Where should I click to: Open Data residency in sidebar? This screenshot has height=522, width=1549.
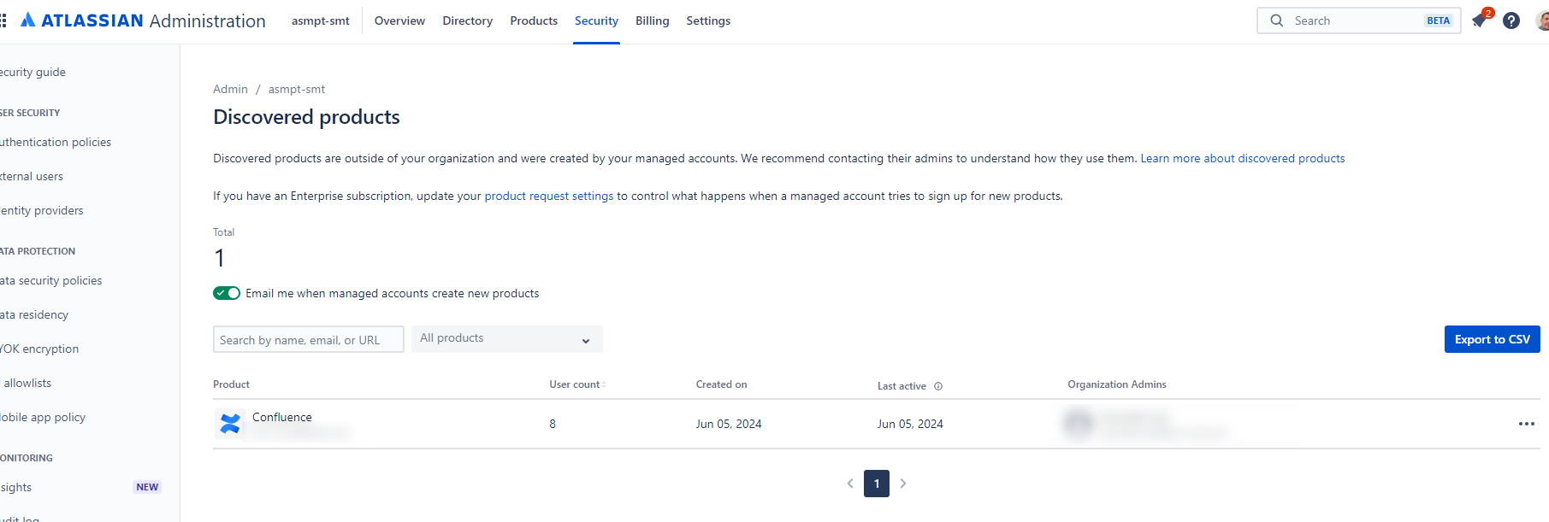[34, 314]
